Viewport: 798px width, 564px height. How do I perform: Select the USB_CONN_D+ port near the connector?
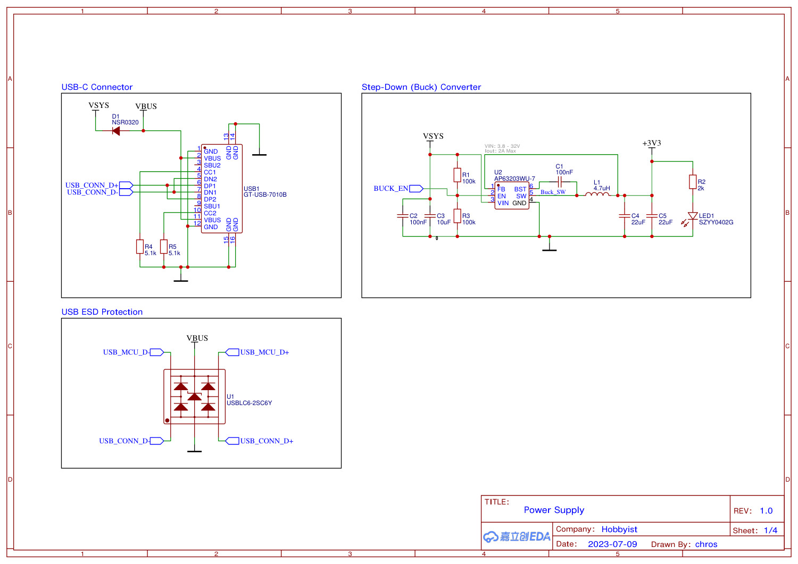click(125, 185)
